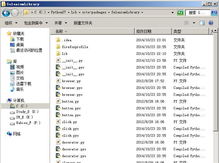This screenshot has height=163, width=219.
Task: Select 计算机 in the navigation pane
Action: [16, 100]
